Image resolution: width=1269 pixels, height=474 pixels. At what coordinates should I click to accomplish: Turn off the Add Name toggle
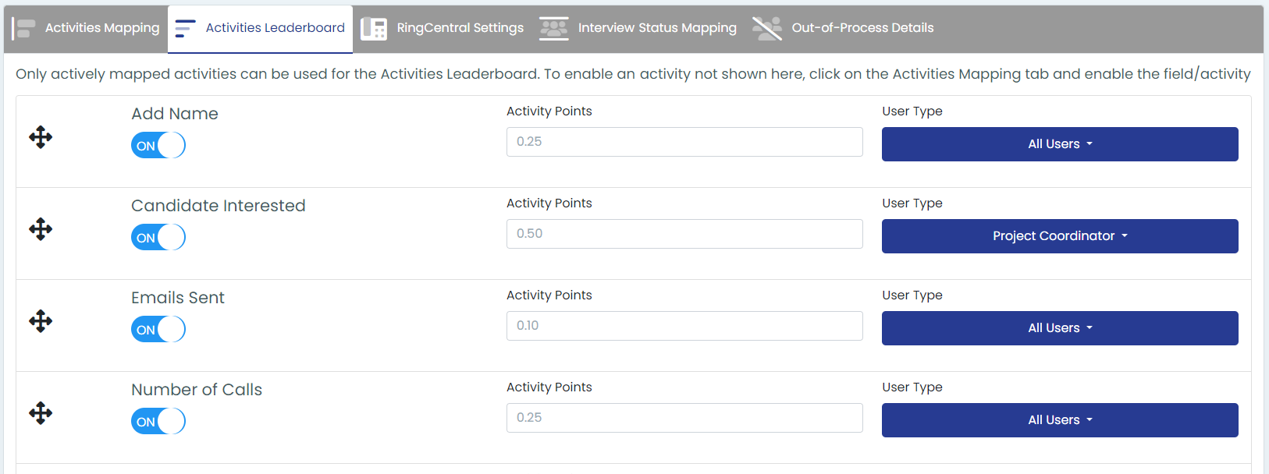158,146
